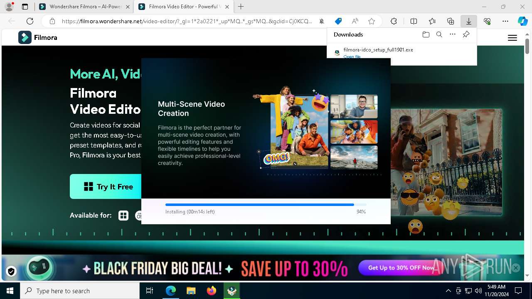This screenshot has height=299, width=532.
Task: Open the tab actions menu icon
Action: tap(25, 7)
